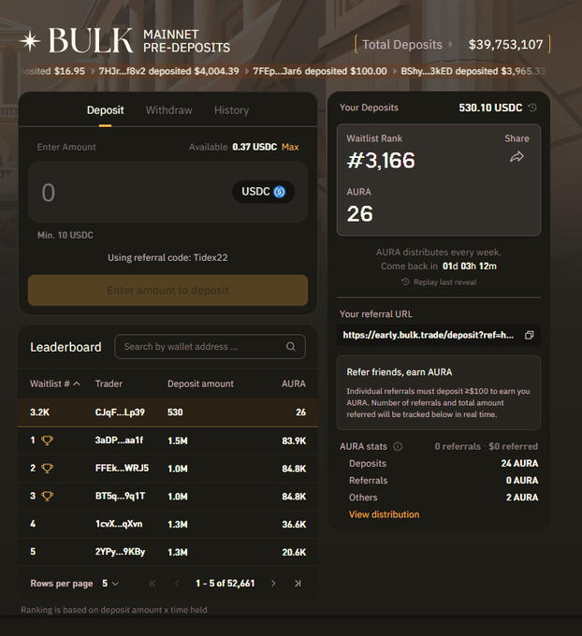Click the 530.10 USDC deposits value

(490, 108)
